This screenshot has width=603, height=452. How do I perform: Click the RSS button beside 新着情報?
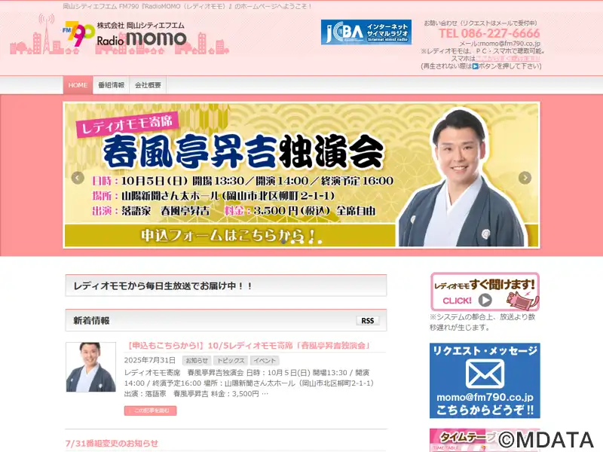[x=368, y=321]
